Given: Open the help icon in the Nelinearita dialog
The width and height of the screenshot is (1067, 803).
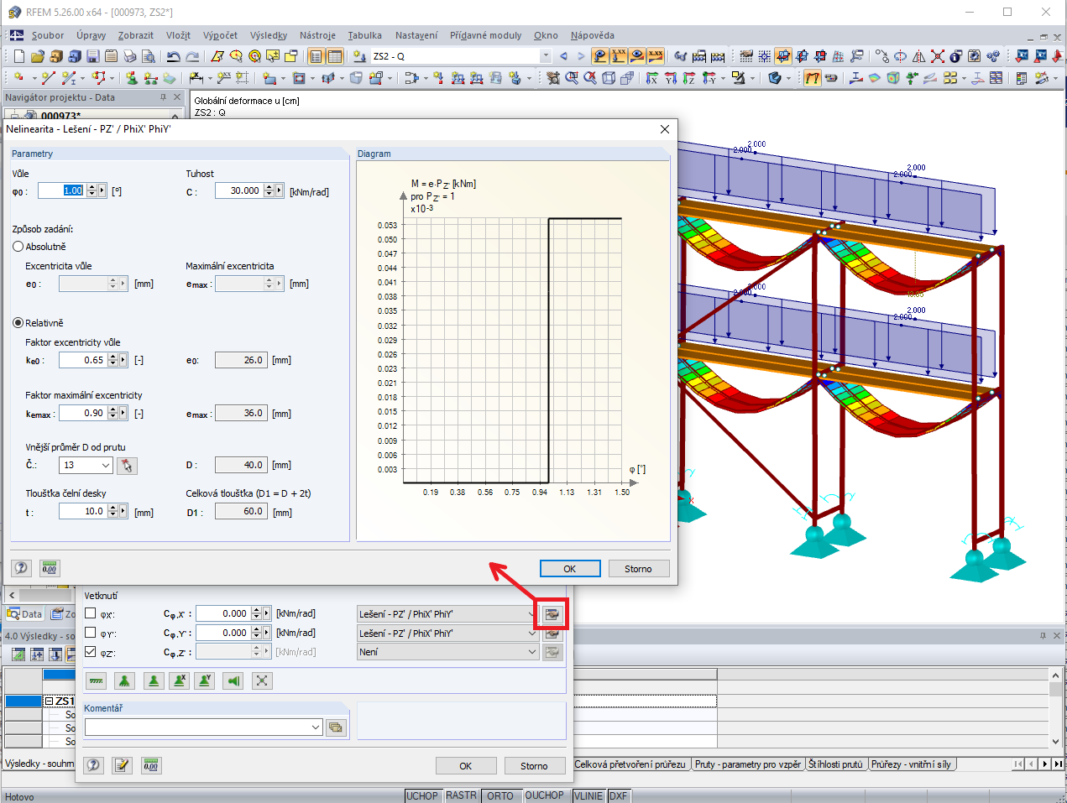Looking at the screenshot, I should (x=22, y=568).
